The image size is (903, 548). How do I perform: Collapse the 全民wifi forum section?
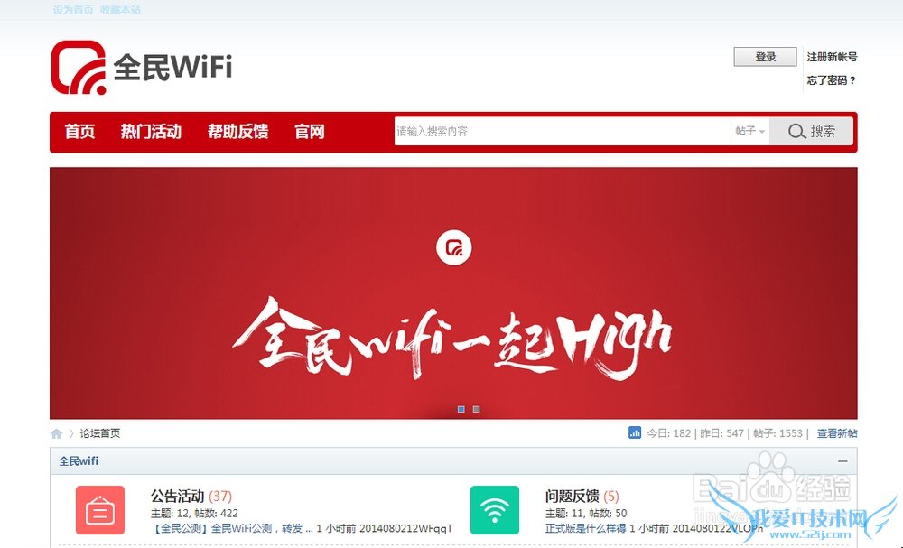tap(842, 461)
